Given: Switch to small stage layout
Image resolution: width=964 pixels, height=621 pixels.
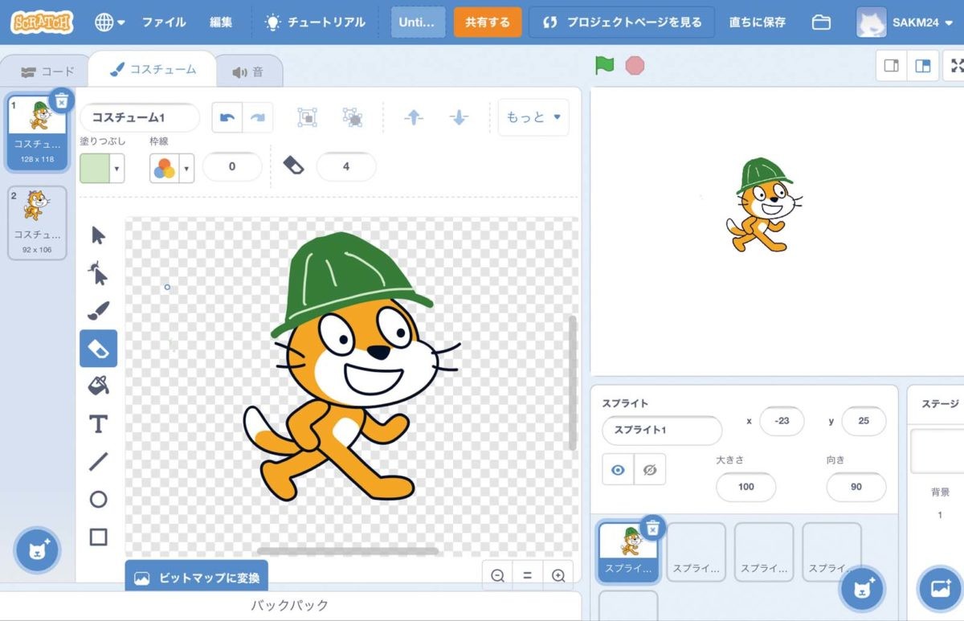Looking at the screenshot, I should 891,66.
